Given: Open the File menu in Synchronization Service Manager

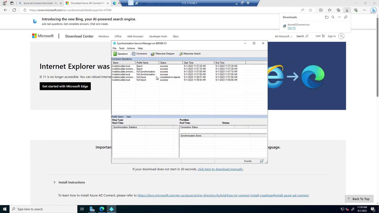Looking at the screenshot, I should pyautogui.click(x=114, y=48).
